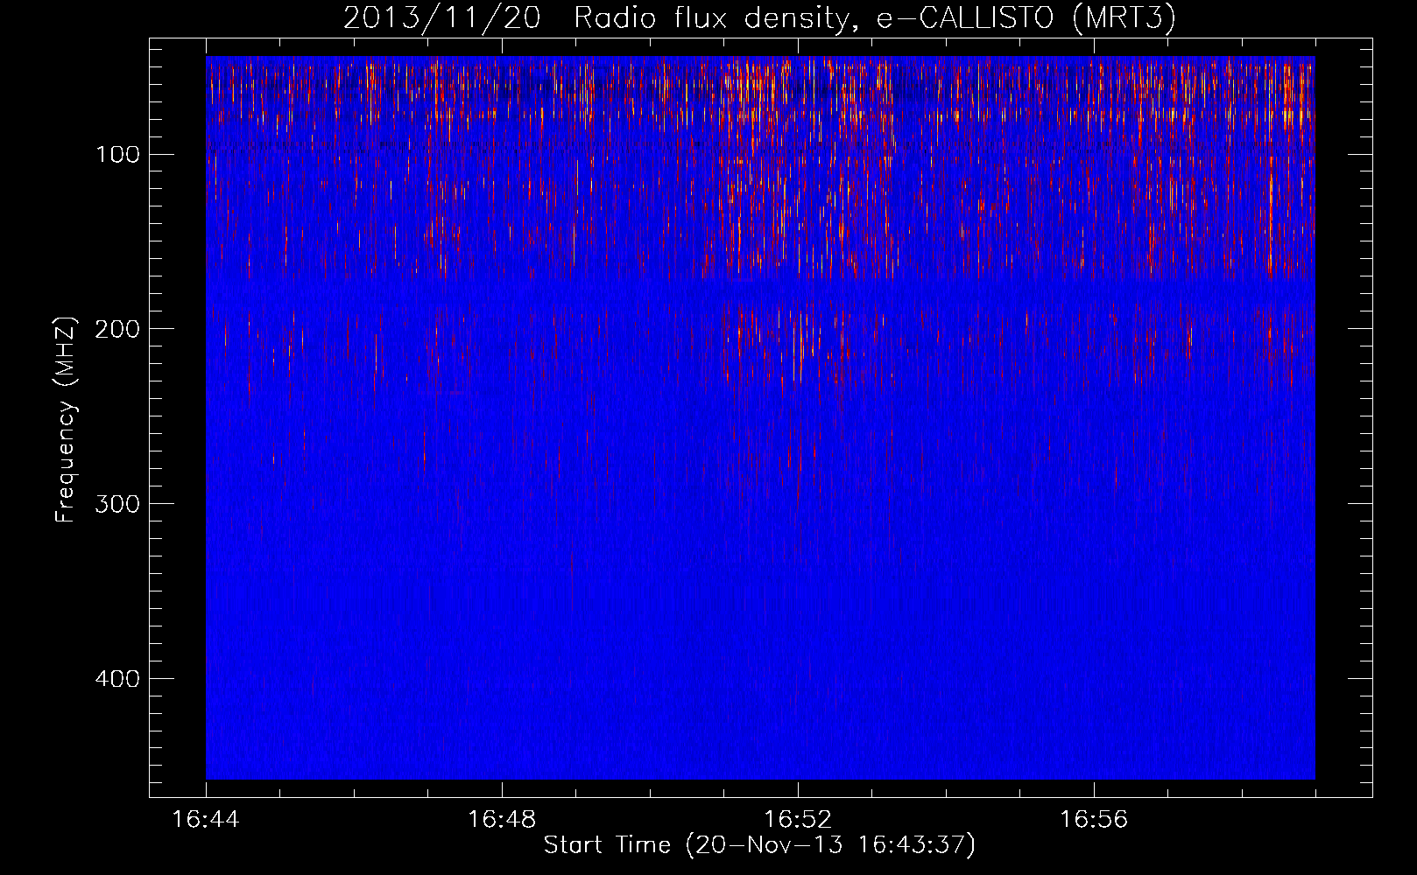Click the 16:48 time tick label
Image resolution: width=1417 pixels, height=875 pixels.
(x=502, y=820)
